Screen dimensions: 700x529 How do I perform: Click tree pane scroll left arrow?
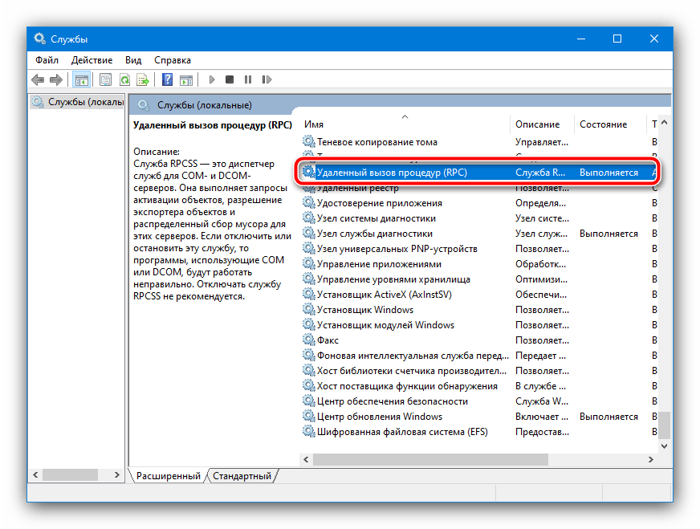[x=35, y=475]
